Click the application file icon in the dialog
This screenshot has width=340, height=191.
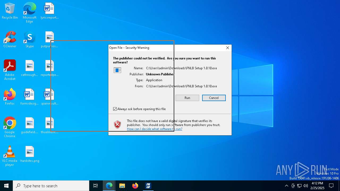coord(117,70)
